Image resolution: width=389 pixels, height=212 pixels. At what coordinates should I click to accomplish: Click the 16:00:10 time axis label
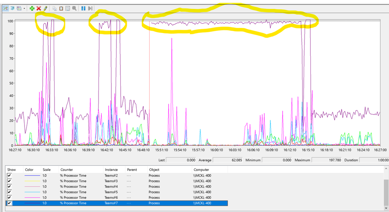coord(217,150)
